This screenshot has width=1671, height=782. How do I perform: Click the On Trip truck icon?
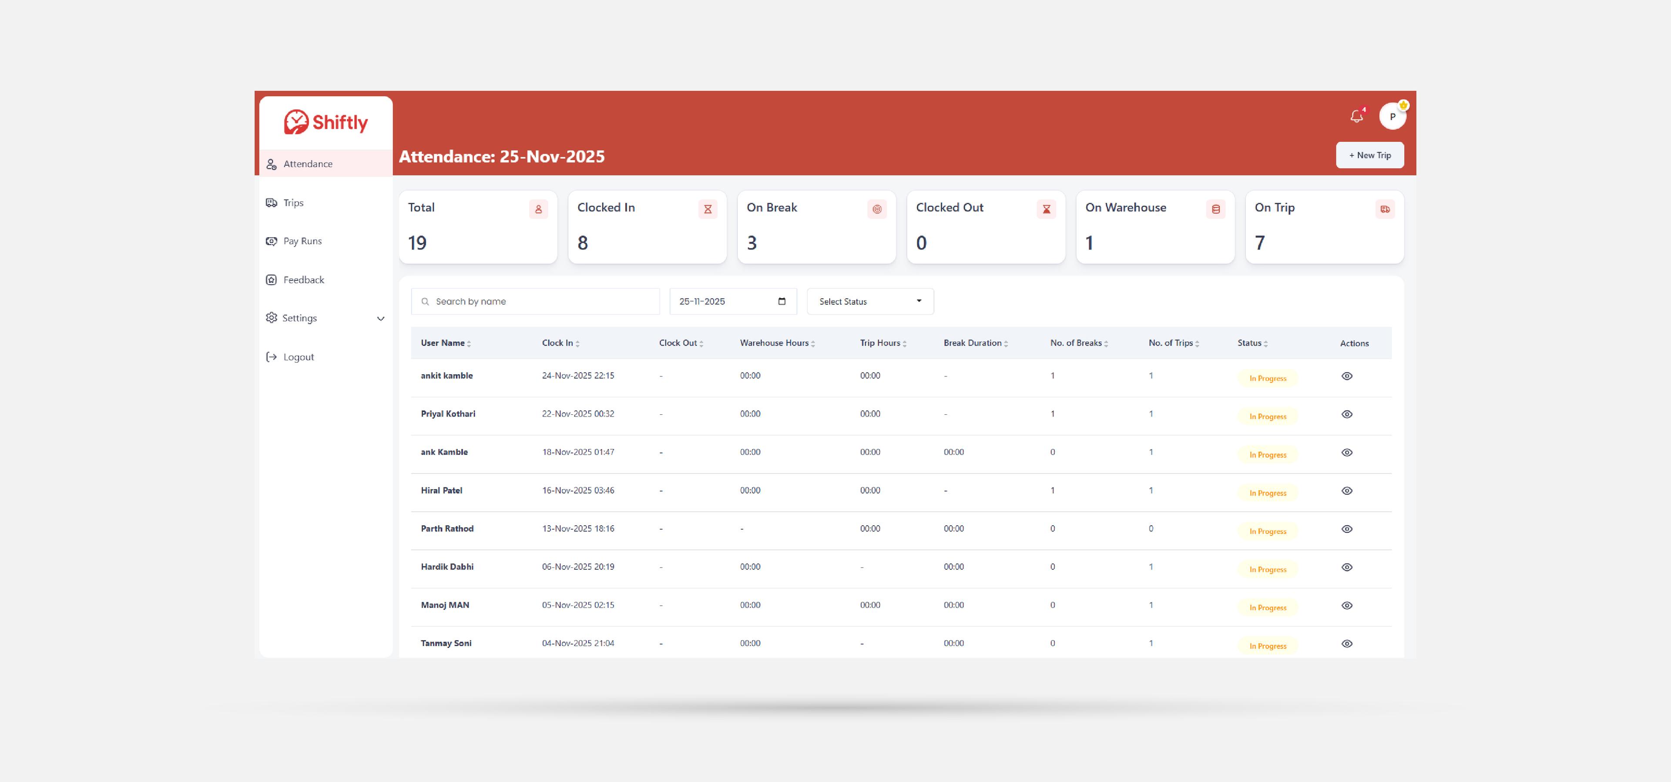coord(1385,209)
